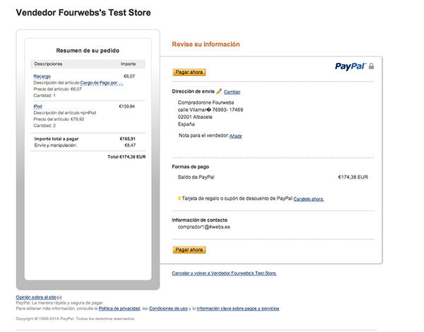This screenshot has height=332, width=424.
Task: Click the padlock security icon
Action: click(x=371, y=66)
